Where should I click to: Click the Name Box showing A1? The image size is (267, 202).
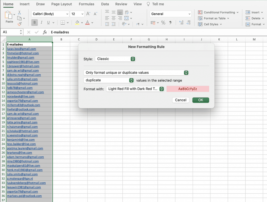coord(10,32)
